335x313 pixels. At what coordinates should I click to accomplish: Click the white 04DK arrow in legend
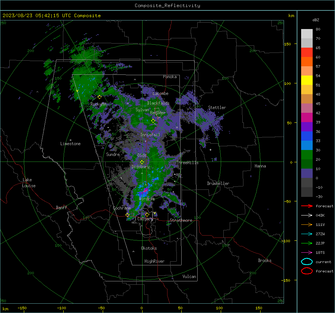307,215
